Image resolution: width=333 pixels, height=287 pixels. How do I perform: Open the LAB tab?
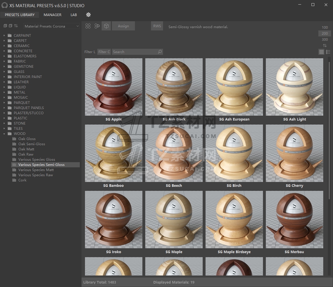coord(74,15)
